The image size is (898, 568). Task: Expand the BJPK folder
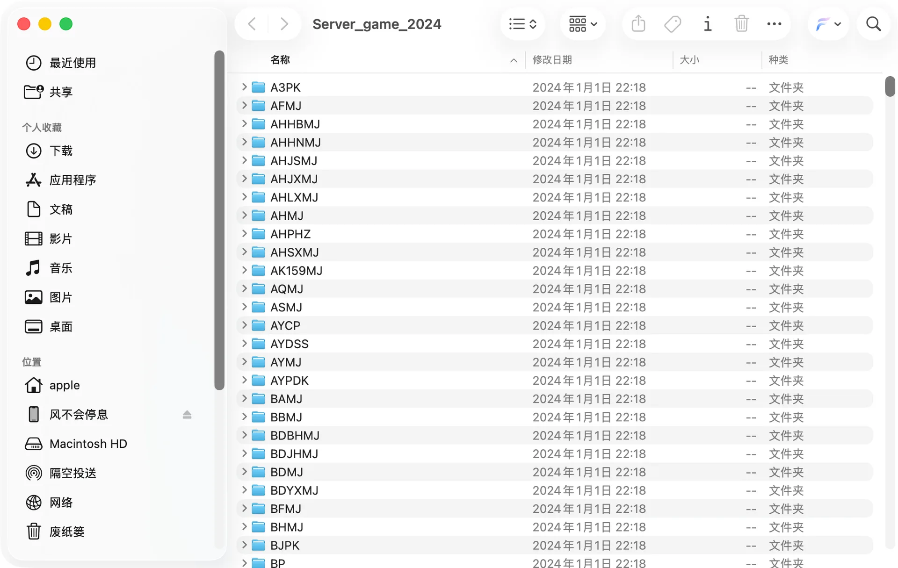pyautogui.click(x=244, y=545)
